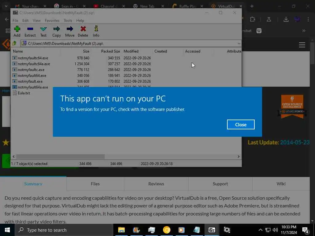Open the notification center icon
Viewport: 315px width, 236px height.
pos(305,230)
